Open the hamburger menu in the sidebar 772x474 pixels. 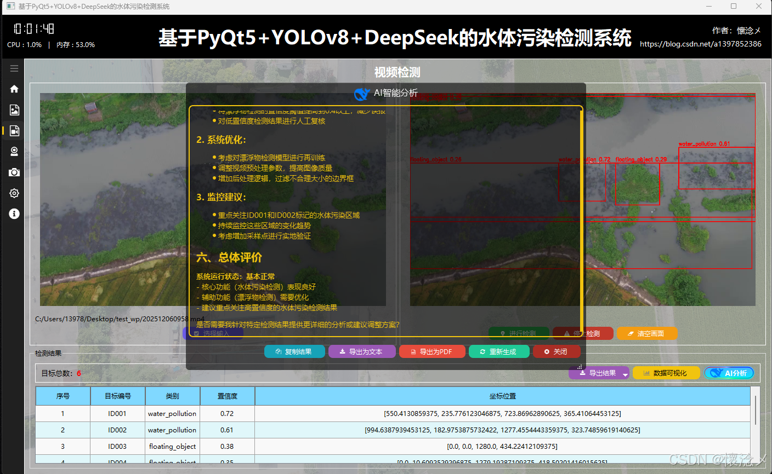[x=14, y=68]
